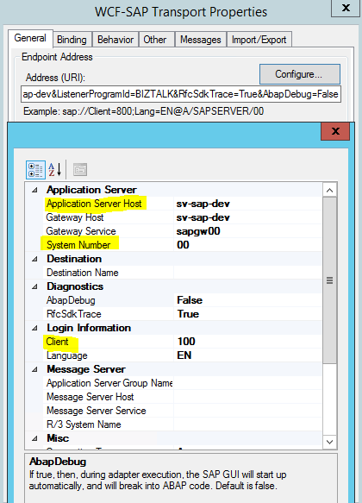Collapse the Diagnostics category
This screenshot has width=362, height=503.
[34, 286]
